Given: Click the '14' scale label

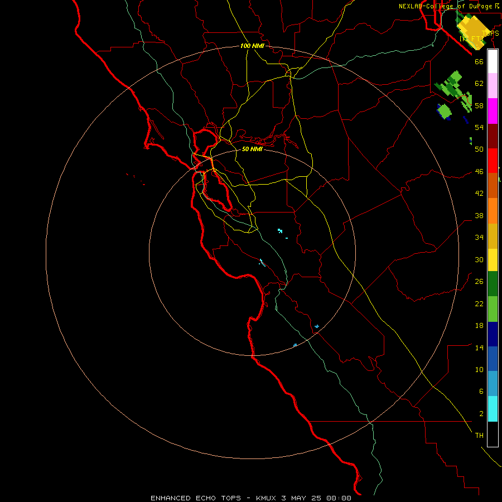Looking at the screenshot, I should pos(479,347).
